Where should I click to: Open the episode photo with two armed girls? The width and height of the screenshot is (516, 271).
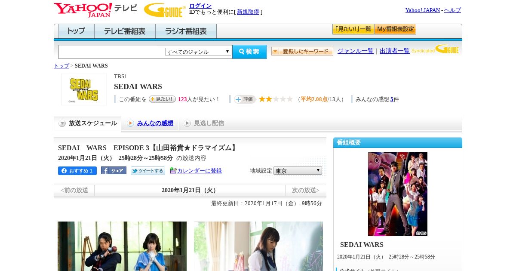tap(122, 246)
